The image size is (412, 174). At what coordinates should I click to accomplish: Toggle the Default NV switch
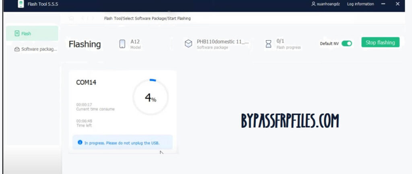pyautogui.click(x=346, y=43)
